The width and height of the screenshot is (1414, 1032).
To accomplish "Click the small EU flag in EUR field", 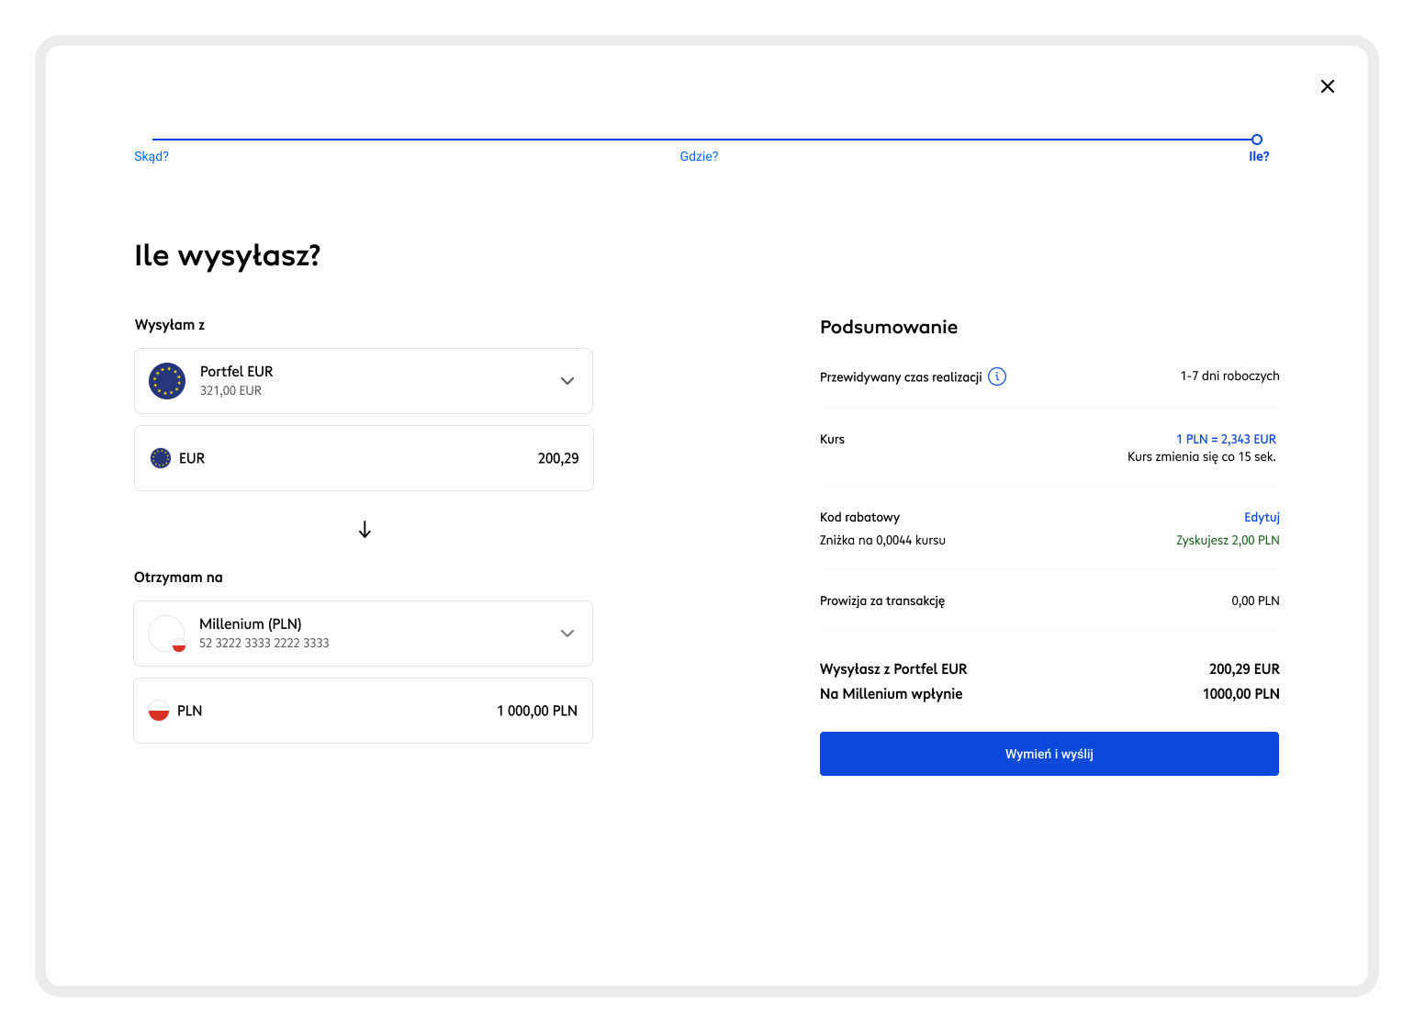I will 161,458.
